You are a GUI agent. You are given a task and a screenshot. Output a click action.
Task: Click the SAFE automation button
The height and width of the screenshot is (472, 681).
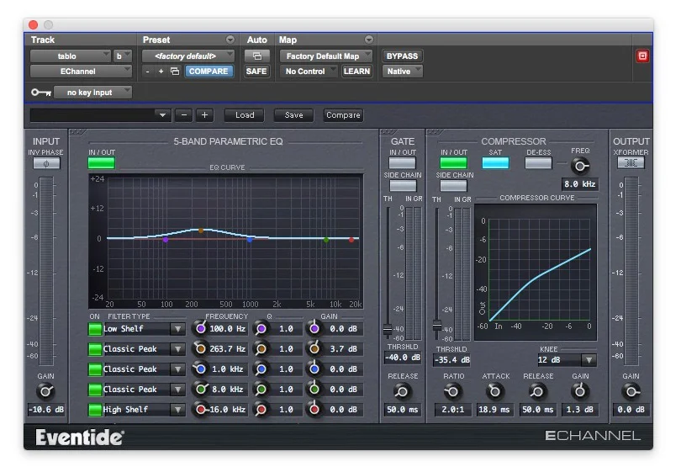[x=256, y=72]
